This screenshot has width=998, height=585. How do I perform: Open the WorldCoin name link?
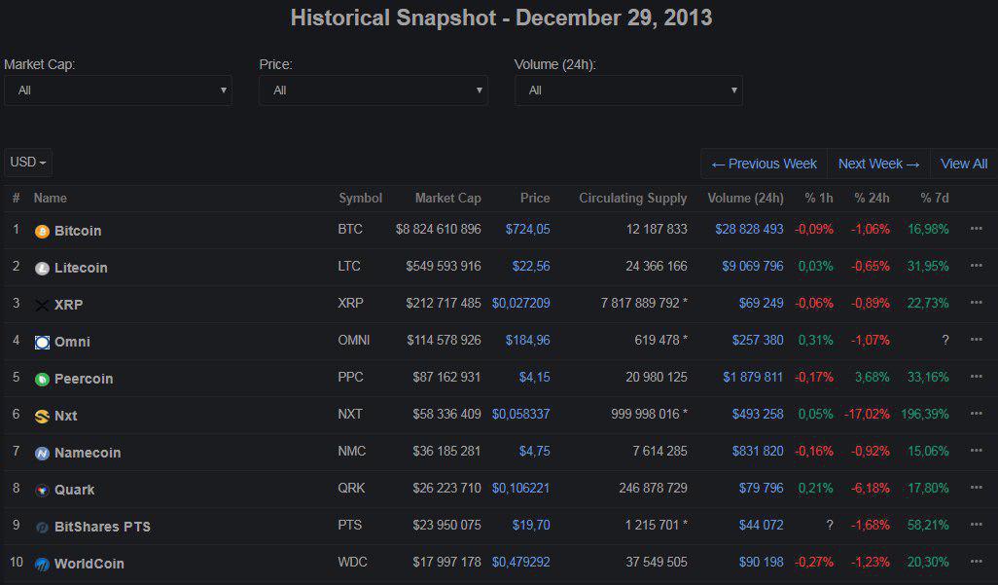(x=89, y=564)
